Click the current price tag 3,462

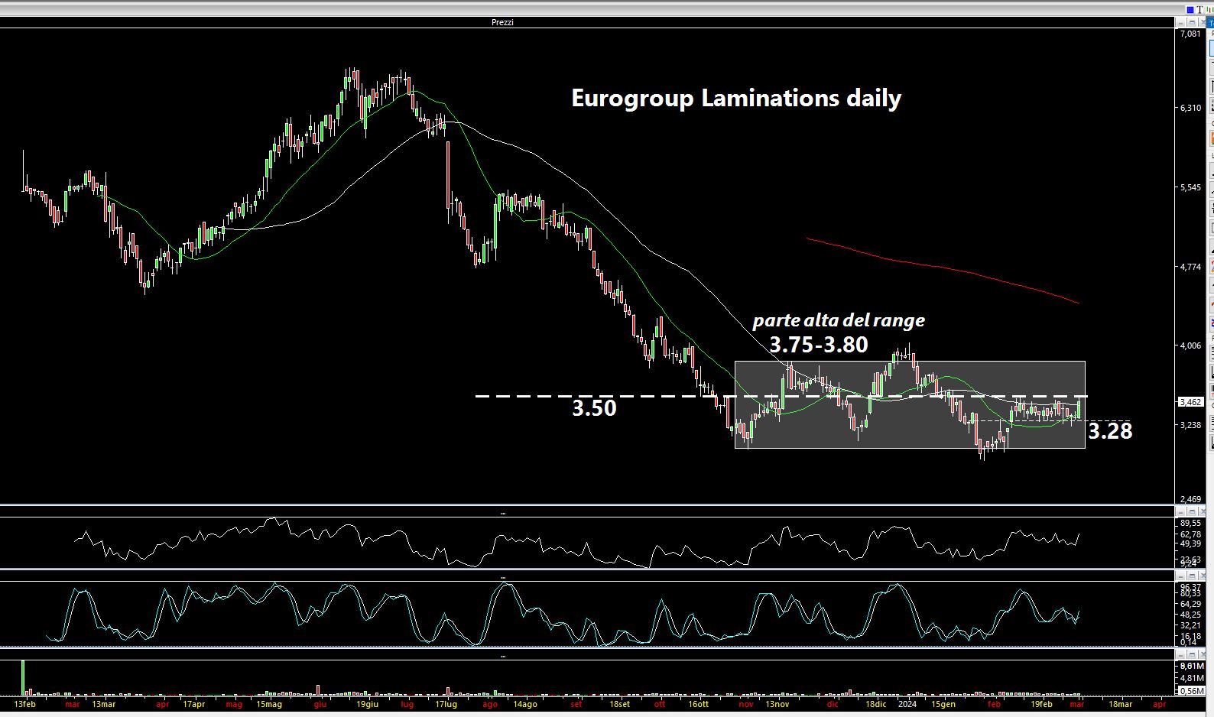[1191, 402]
